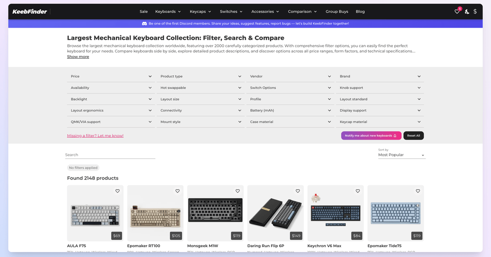491x257 pixels.
Task: Click the Missing a filter link
Action: pyautogui.click(x=95, y=135)
